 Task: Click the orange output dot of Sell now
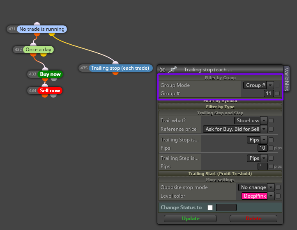[x=45, y=96]
